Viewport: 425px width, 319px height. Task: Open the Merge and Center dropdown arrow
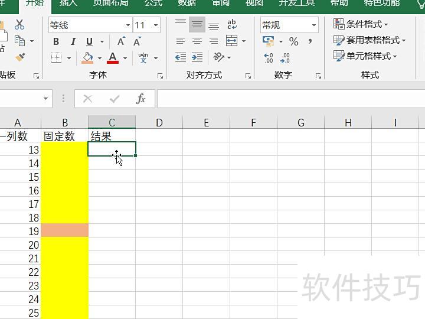[244, 41]
